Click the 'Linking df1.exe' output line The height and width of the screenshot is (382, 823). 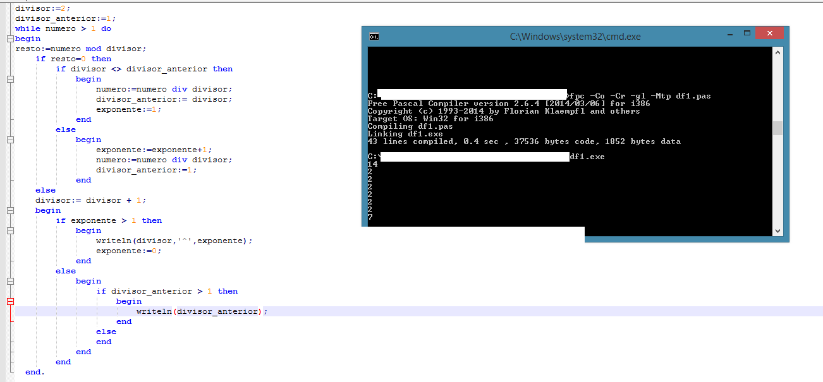405,134
